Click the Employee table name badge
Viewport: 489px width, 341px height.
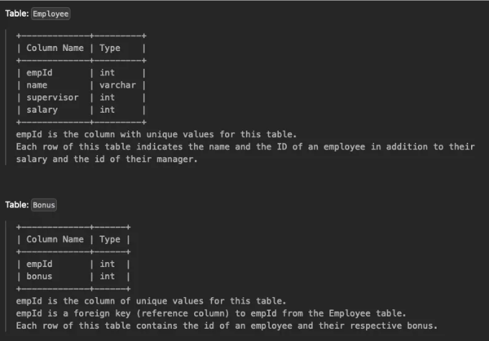click(50, 14)
